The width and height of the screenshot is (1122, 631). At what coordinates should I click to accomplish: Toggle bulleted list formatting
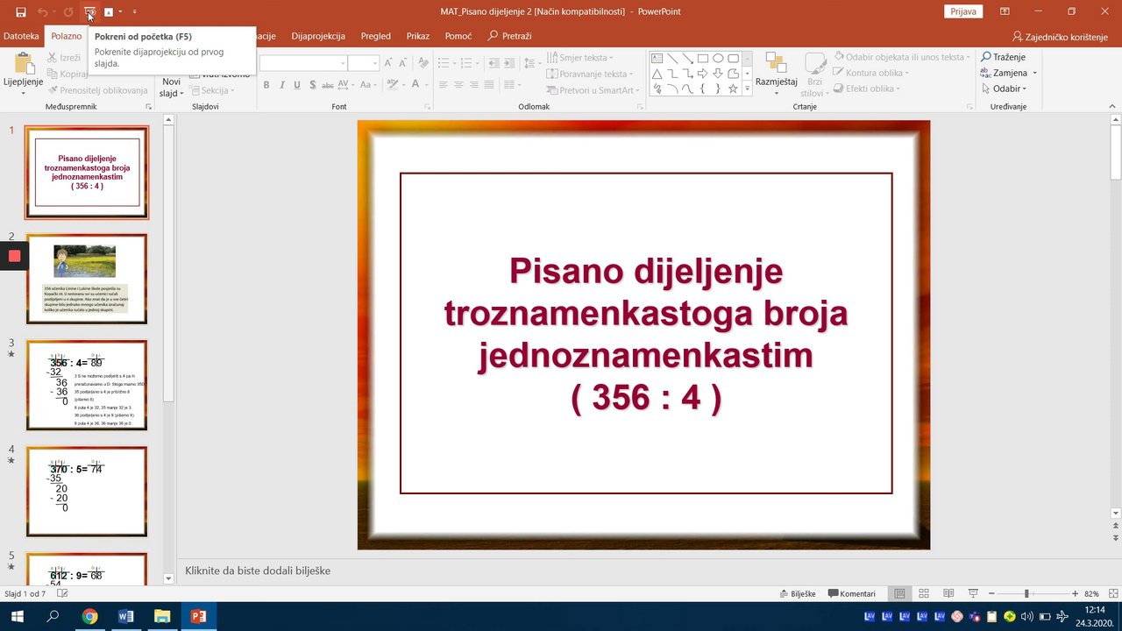tap(445, 63)
